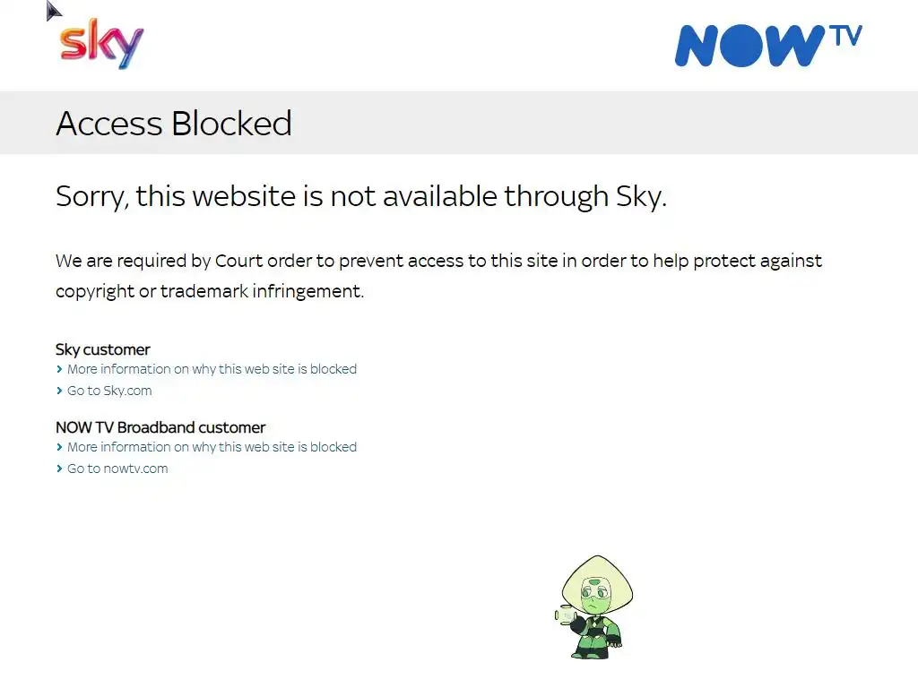Click the gray banner right of Access Blocked

(605, 123)
